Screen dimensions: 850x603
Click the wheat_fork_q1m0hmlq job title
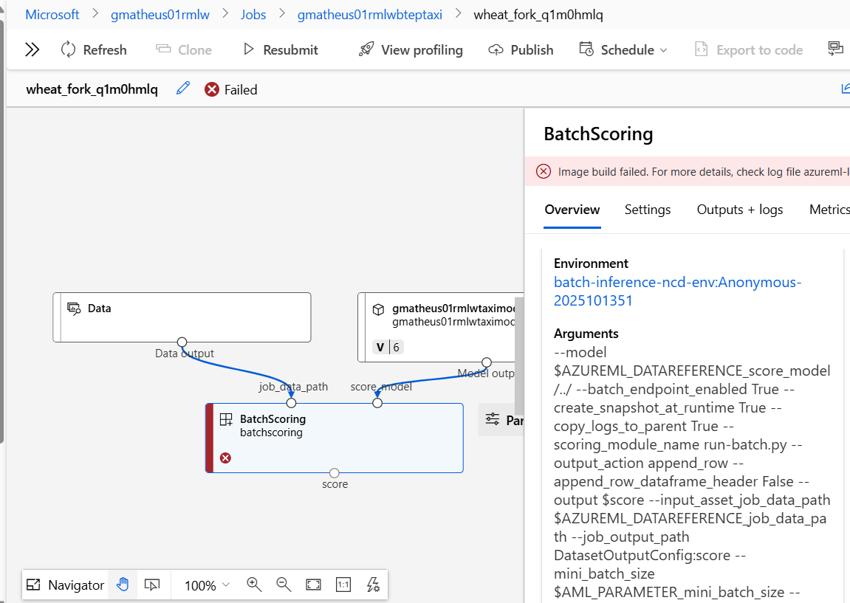click(x=92, y=89)
